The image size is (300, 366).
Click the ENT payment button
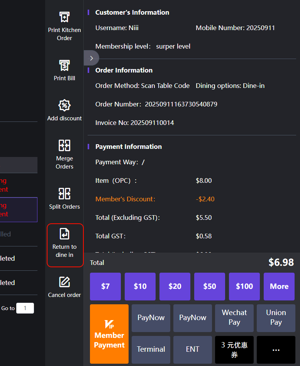pyautogui.click(x=192, y=349)
